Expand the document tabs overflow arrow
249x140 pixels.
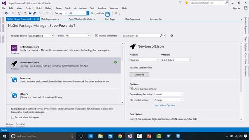(242, 19)
